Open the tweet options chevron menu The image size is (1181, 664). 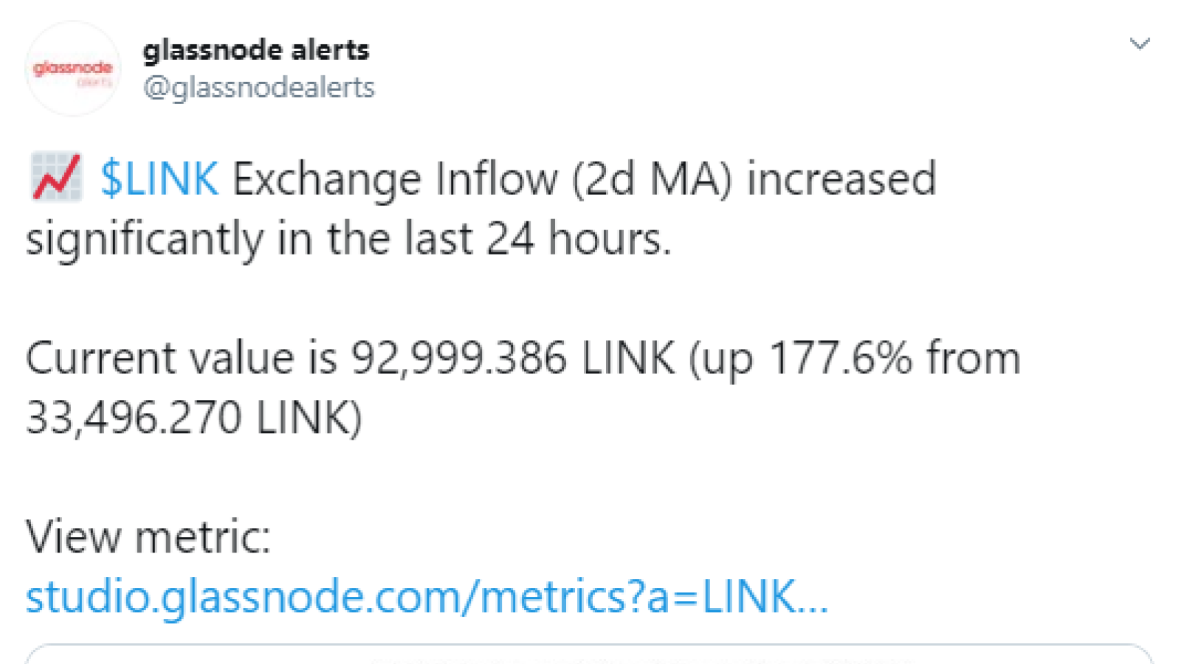pos(1140,44)
